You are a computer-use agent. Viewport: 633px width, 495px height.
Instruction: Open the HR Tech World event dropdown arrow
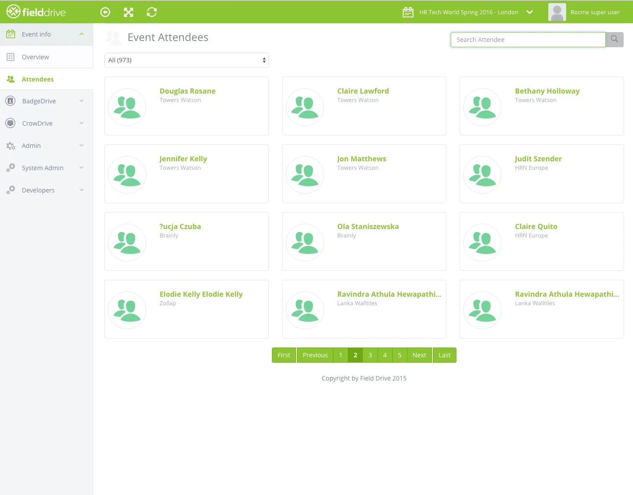(x=530, y=12)
